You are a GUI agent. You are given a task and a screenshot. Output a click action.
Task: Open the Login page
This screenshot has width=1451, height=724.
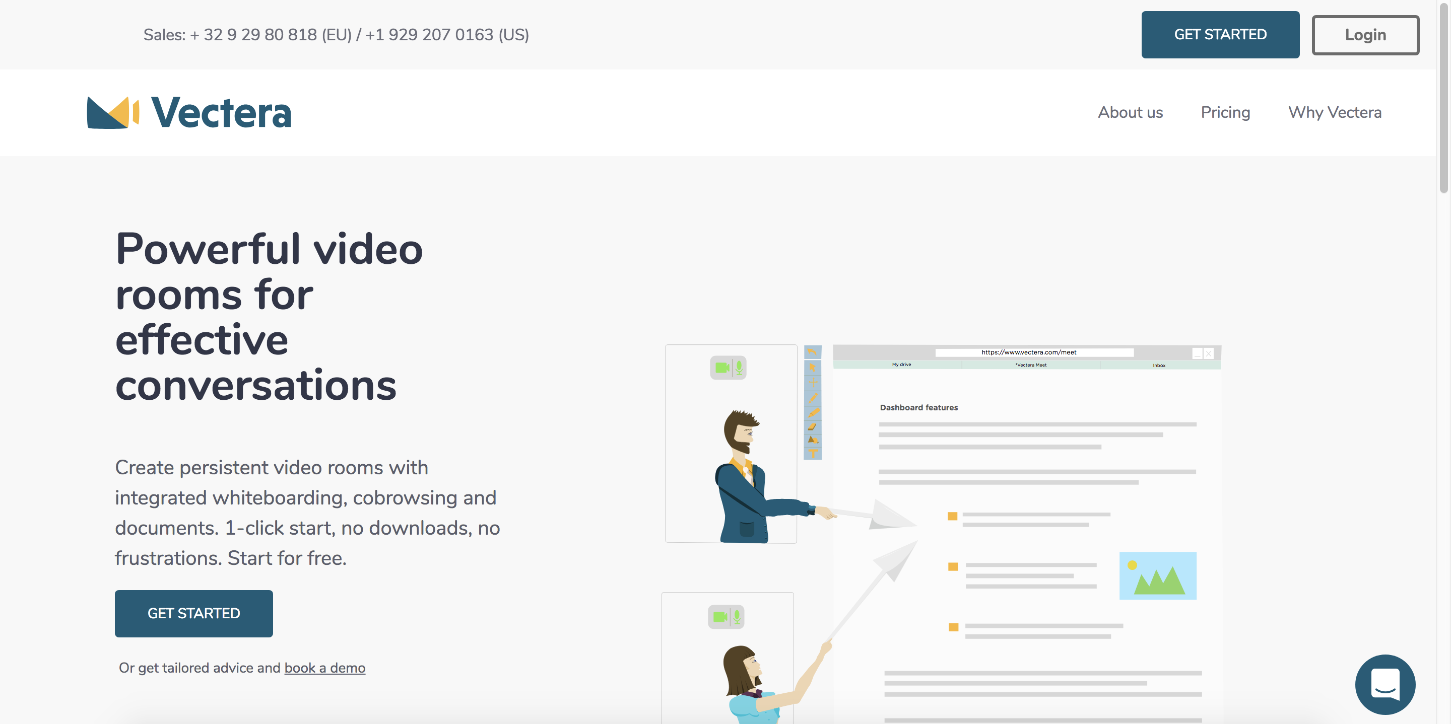[x=1365, y=35]
